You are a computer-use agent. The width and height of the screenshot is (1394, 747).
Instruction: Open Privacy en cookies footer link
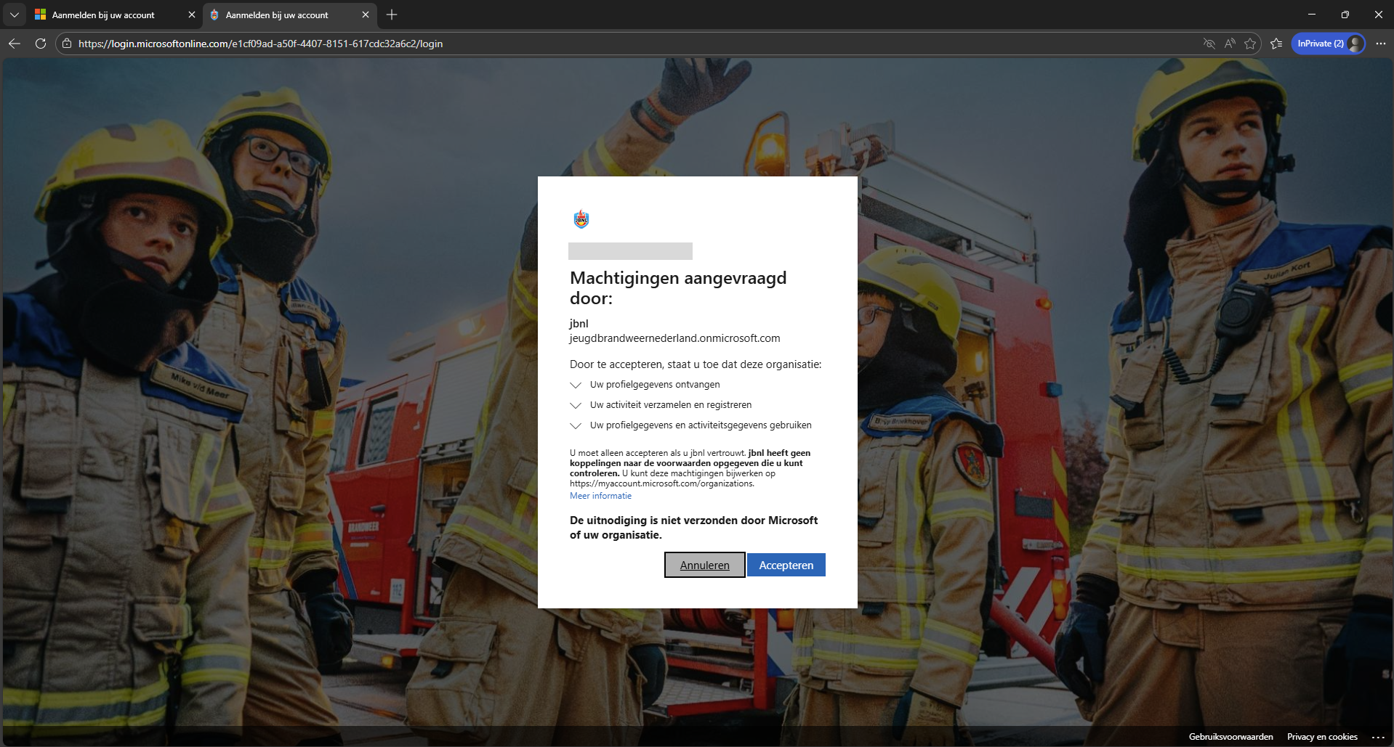[1322, 736]
